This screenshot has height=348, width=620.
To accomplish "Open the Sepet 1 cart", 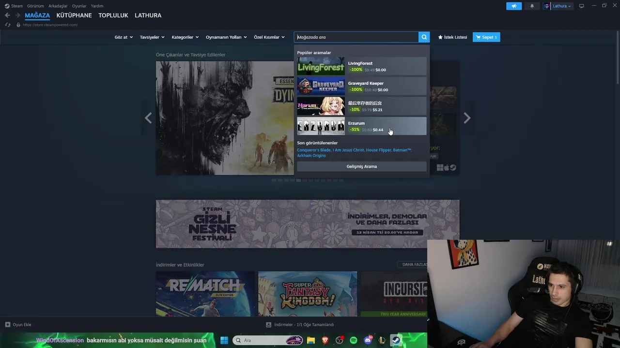I will (486, 37).
